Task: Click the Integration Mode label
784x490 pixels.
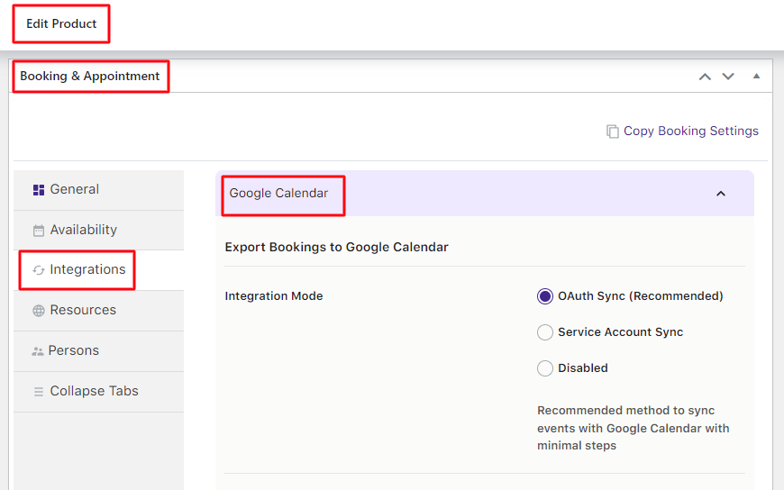Action: point(274,296)
